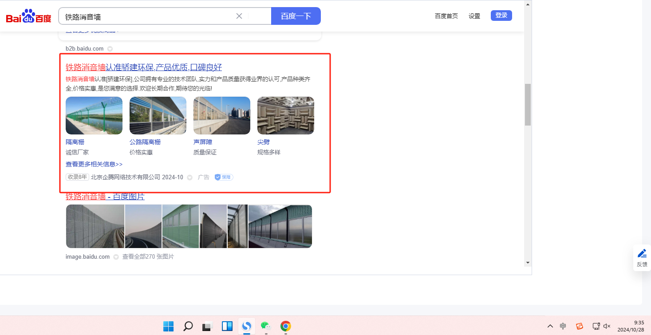Open the Windows Start menu
651x335 pixels.
tap(168, 327)
